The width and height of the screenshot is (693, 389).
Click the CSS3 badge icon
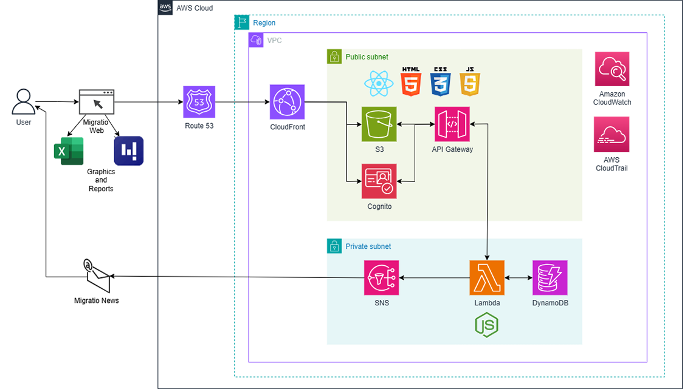[440, 82]
